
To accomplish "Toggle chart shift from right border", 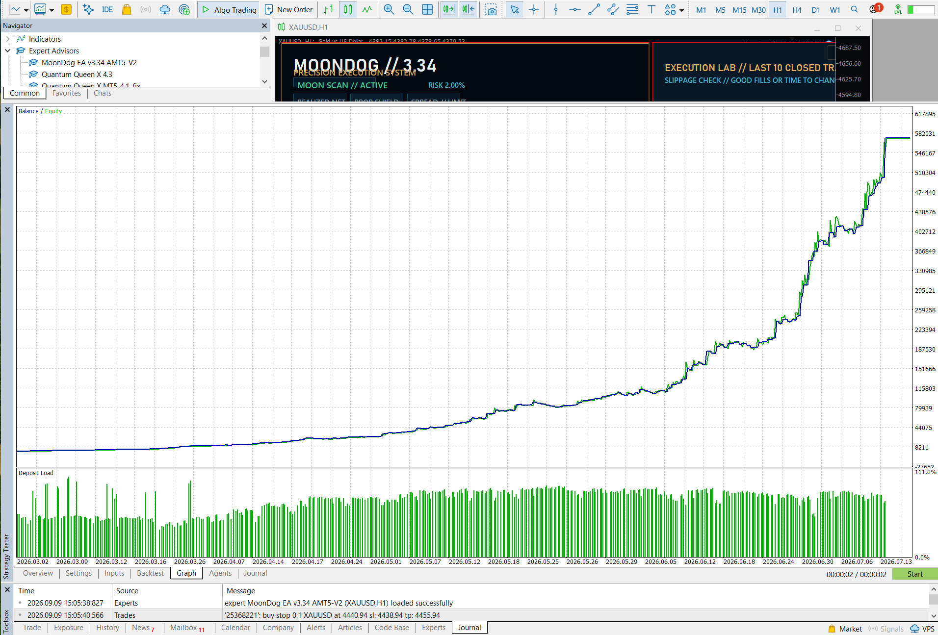I will (x=469, y=9).
